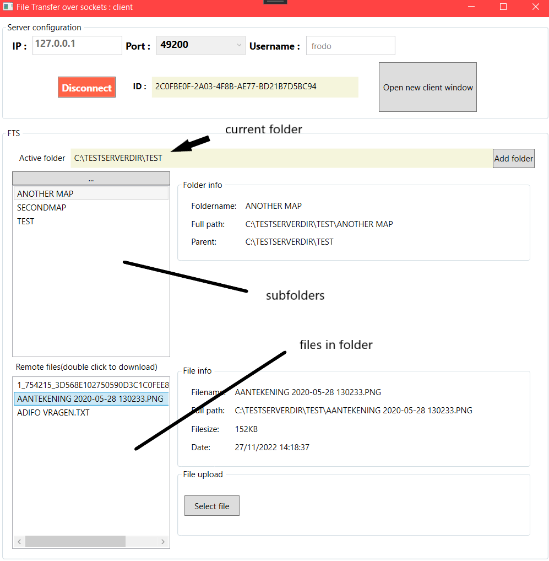
Task: Click the Disconnect button
Action: coord(86,87)
